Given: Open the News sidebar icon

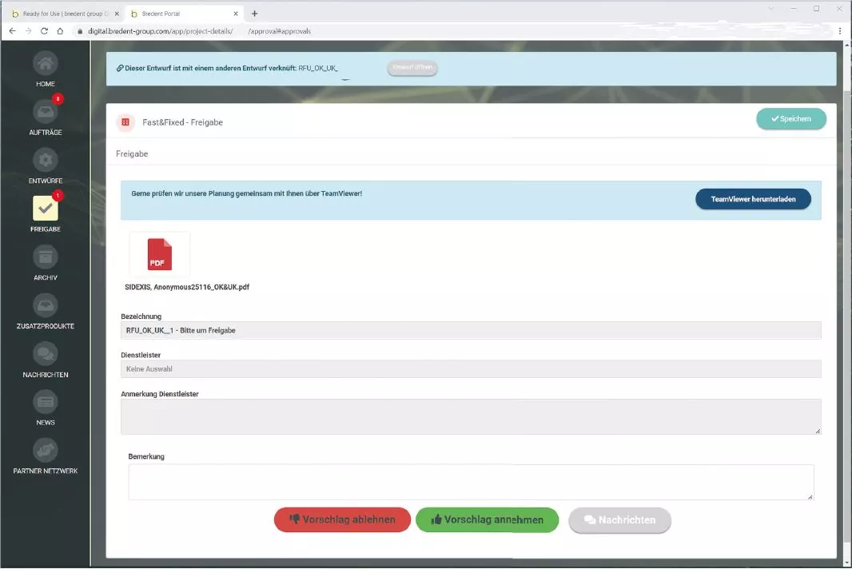Looking at the screenshot, I should [46, 402].
